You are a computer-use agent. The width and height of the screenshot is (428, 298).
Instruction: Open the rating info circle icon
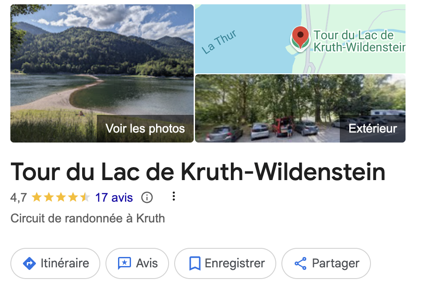[147, 197]
